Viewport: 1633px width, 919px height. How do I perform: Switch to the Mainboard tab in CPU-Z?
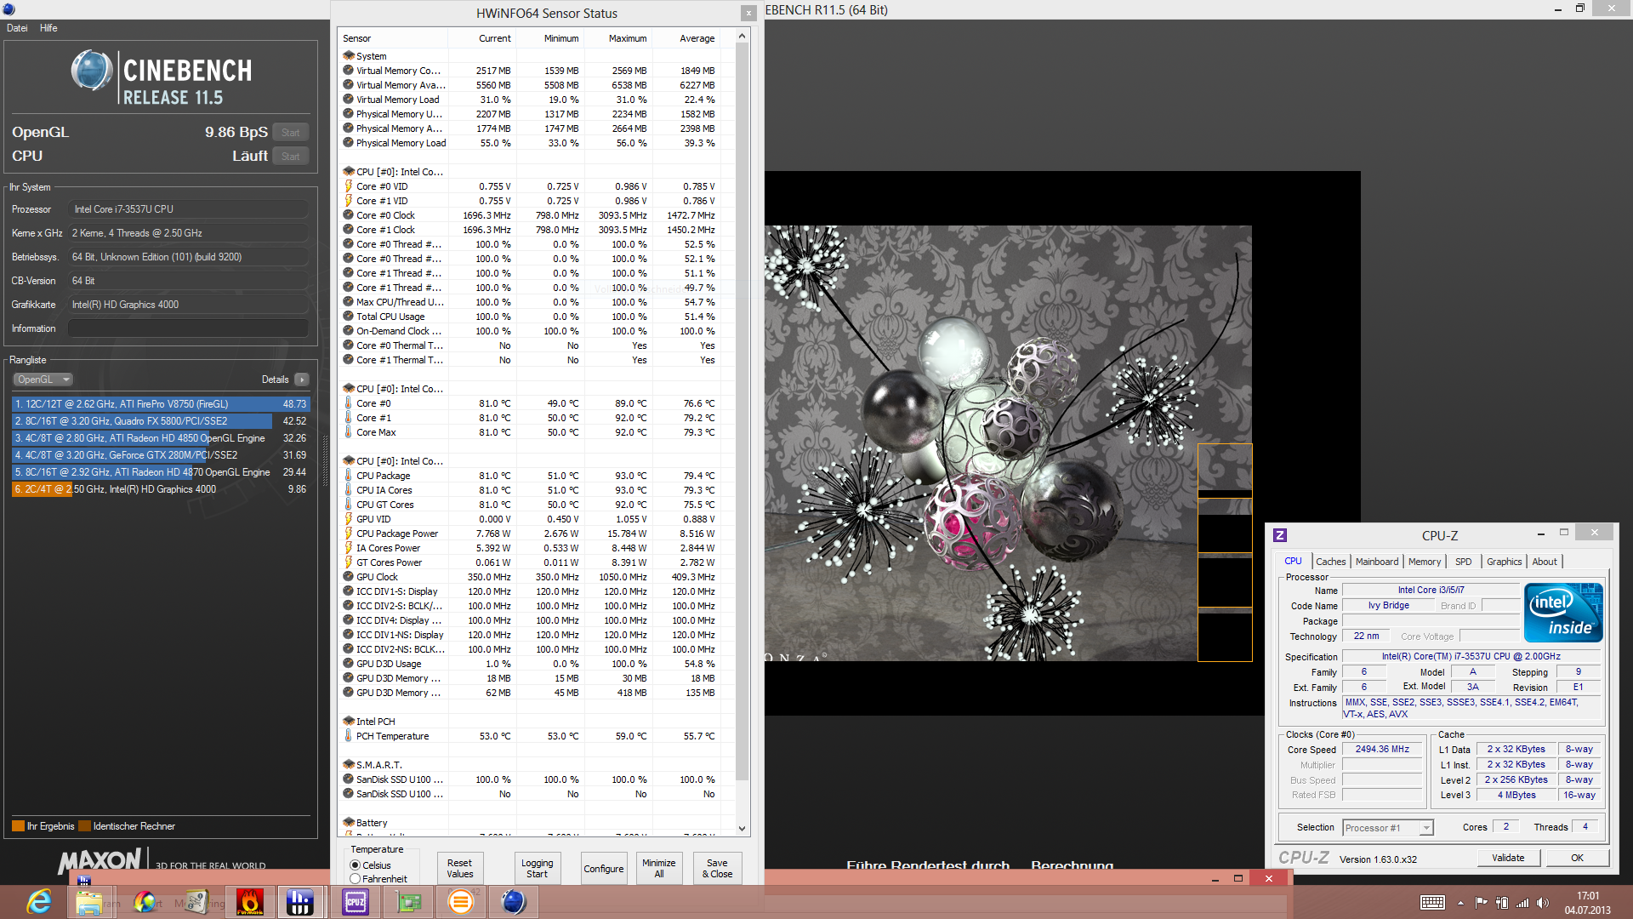coord(1376,562)
